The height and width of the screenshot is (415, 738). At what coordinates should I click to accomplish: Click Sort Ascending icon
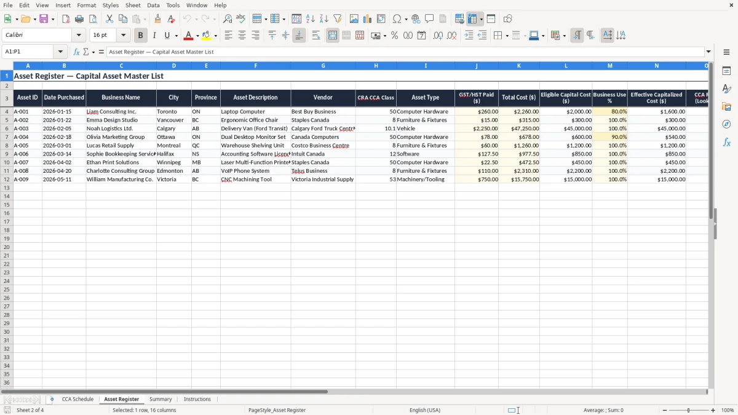311,19
